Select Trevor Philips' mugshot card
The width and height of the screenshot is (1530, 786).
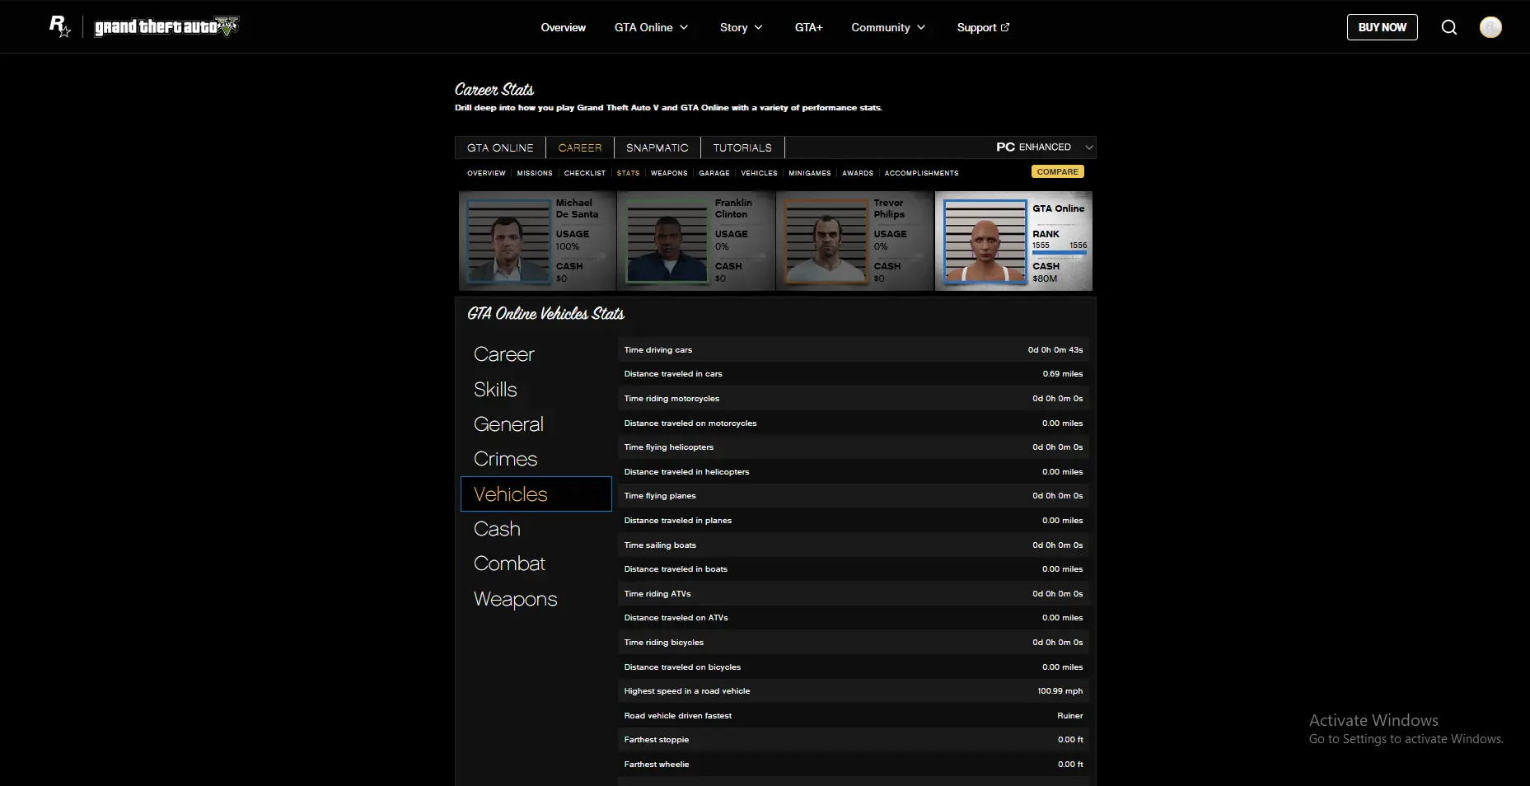(x=854, y=241)
